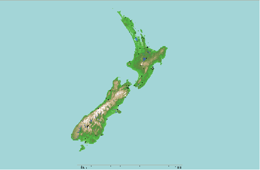Click the small island south of South Island
The height and width of the screenshot is (170, 260).
[x=82, y=148]
